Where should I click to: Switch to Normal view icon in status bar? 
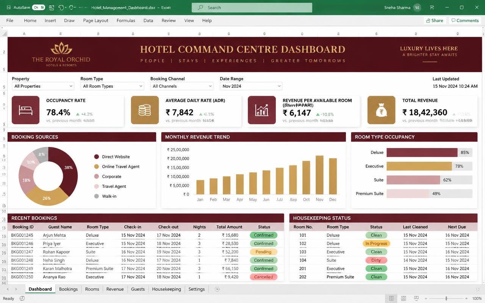click(391, 298)
